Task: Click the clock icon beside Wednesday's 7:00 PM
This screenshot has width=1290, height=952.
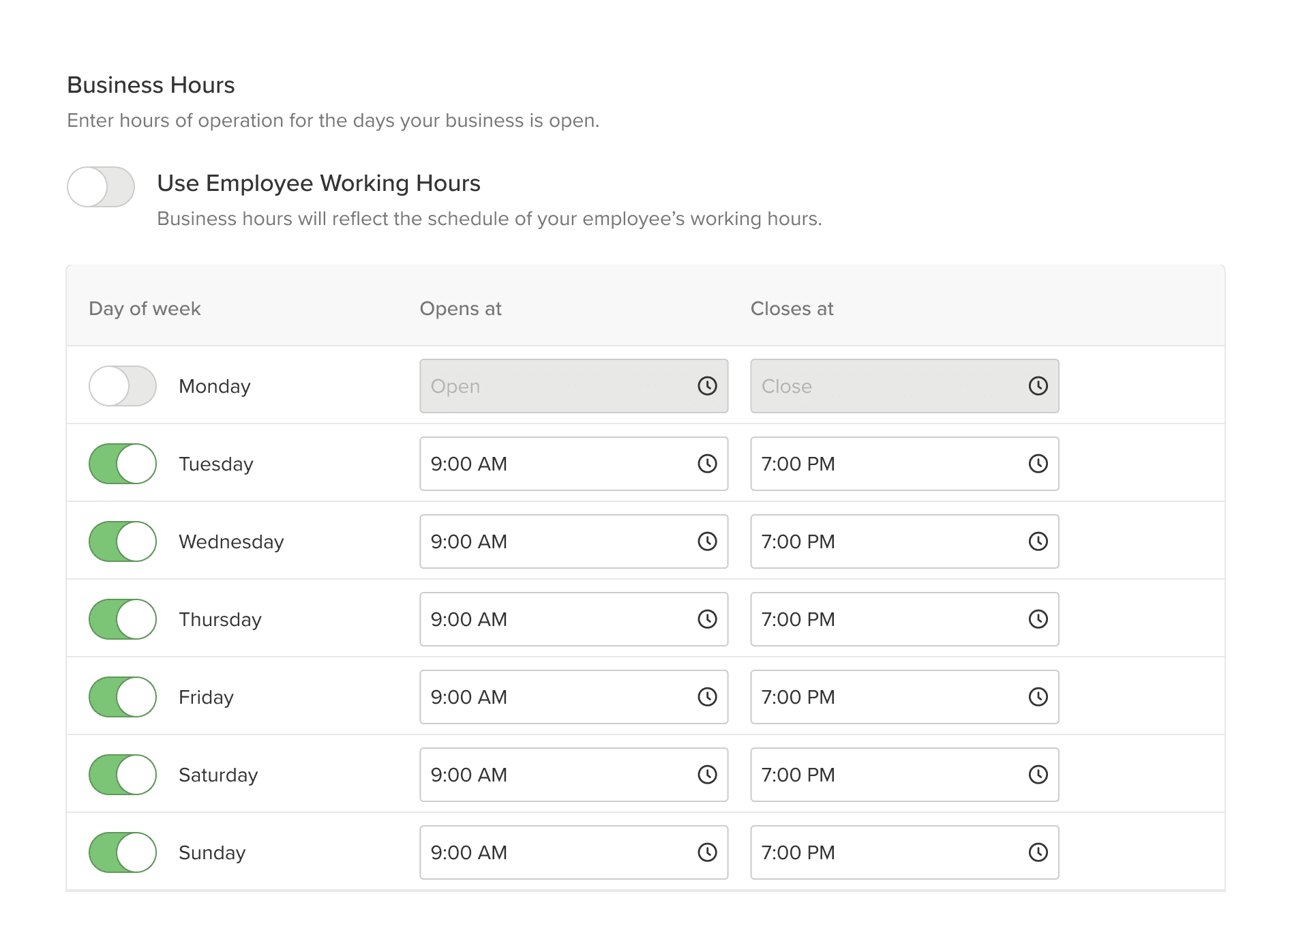Action: coord(1038,541)
